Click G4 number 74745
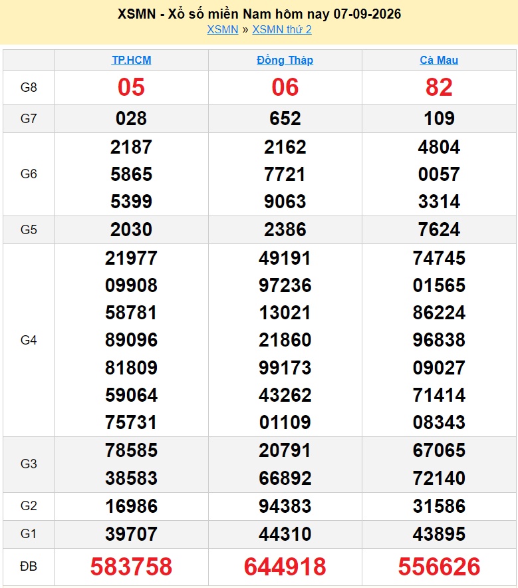Screen dimensions: 518x588 [439, 258]
